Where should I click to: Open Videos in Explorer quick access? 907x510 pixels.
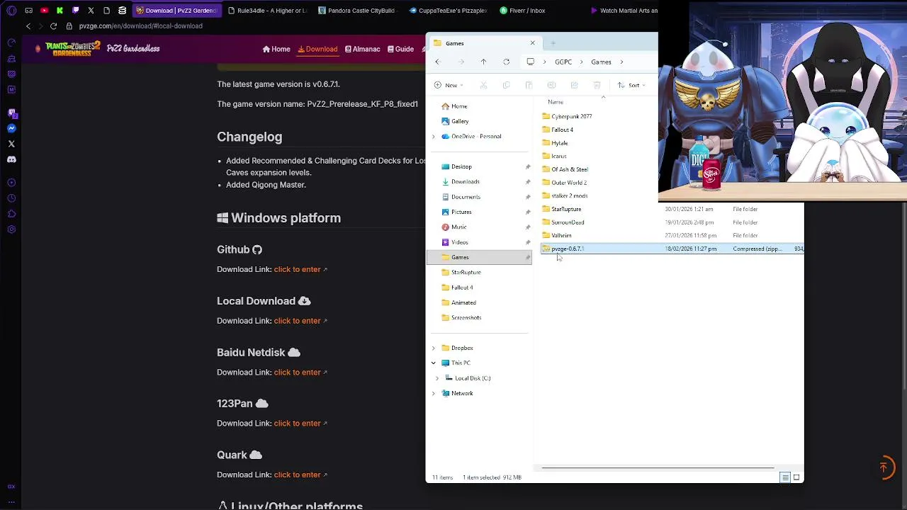[x=459, y=242]
